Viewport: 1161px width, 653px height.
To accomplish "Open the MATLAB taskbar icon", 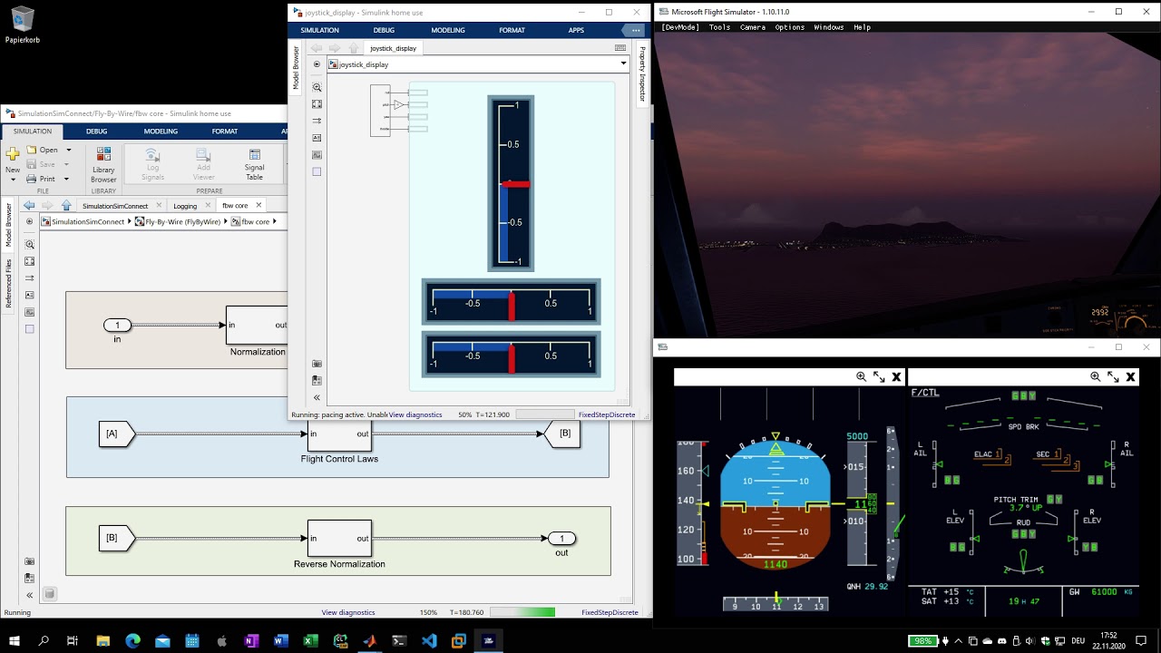I will pos(369,640).
